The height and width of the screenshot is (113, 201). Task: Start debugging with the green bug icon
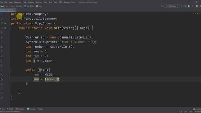(x=185, y=6)
